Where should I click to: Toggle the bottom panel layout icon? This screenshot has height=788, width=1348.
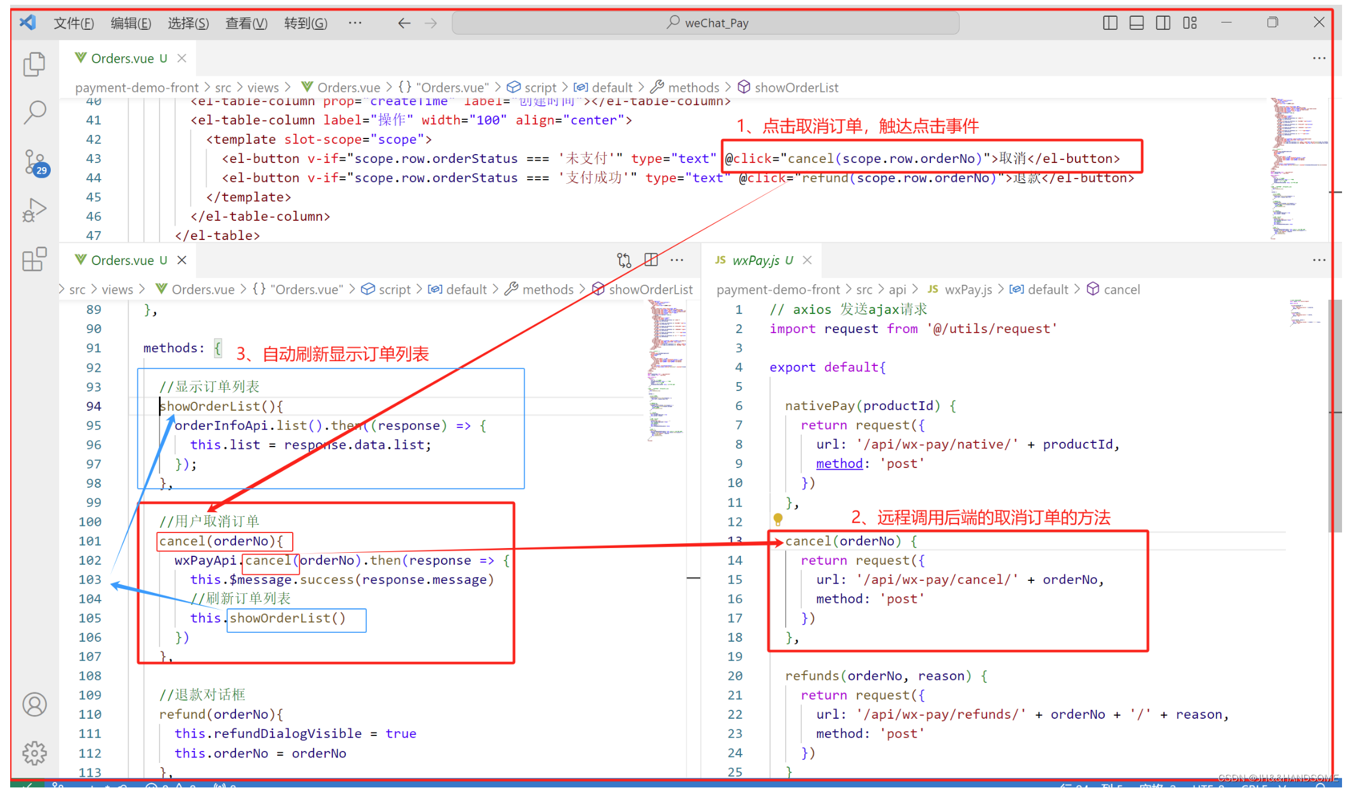pos(1136,23)
